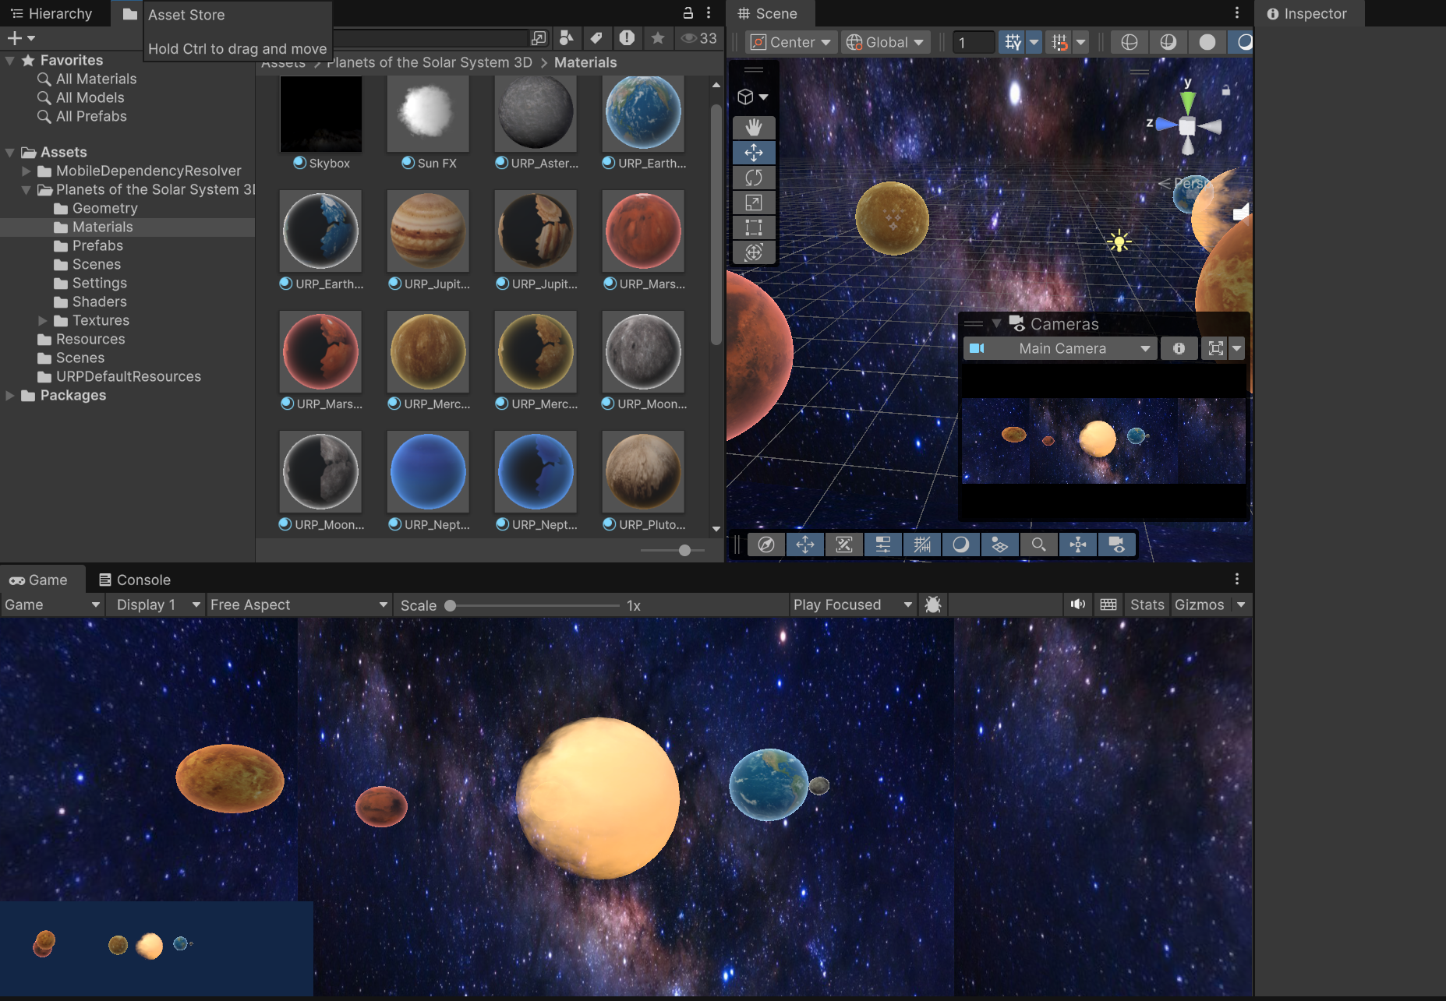
Task: Select the Rect Transform tool
Action: 753,227
